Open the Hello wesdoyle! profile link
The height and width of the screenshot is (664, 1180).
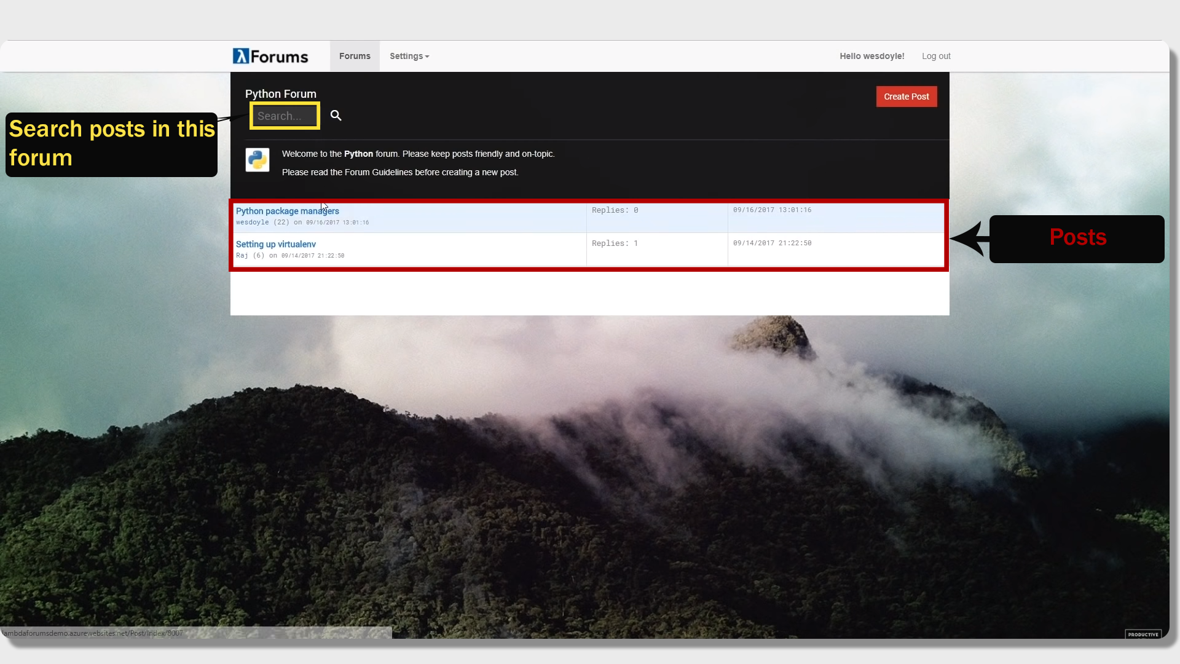click(x=872, y=56)
